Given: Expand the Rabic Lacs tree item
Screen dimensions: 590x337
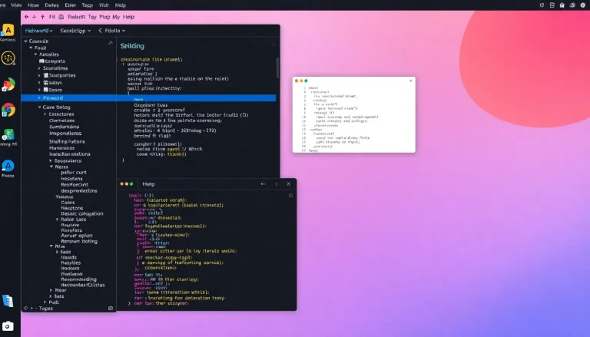Looking at the screenshot, I should (x=57, y=220).
